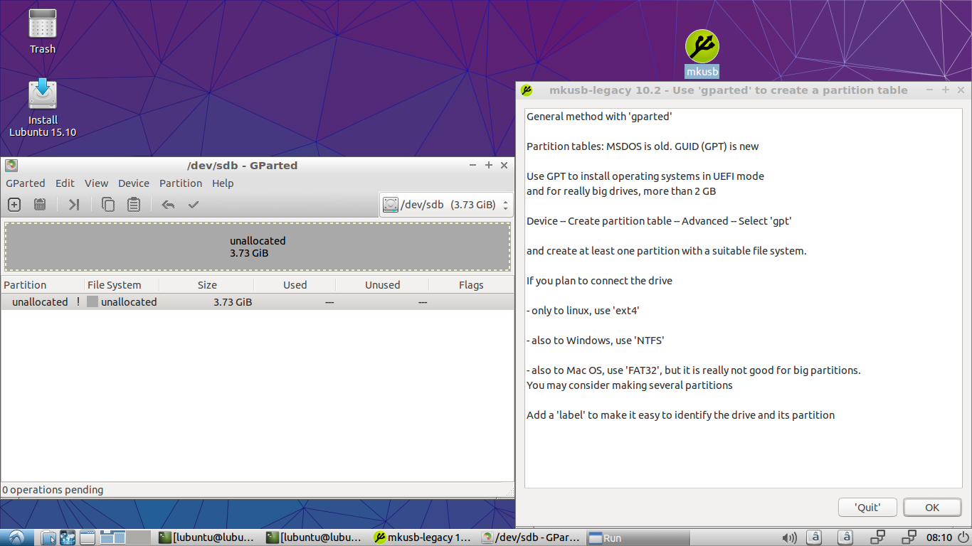Select the mkusb desktop icon
The image size is (972, 546).
pos(702,53)
